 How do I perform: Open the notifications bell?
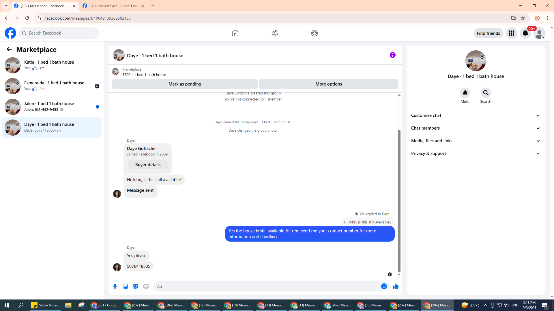coord(525,33)
